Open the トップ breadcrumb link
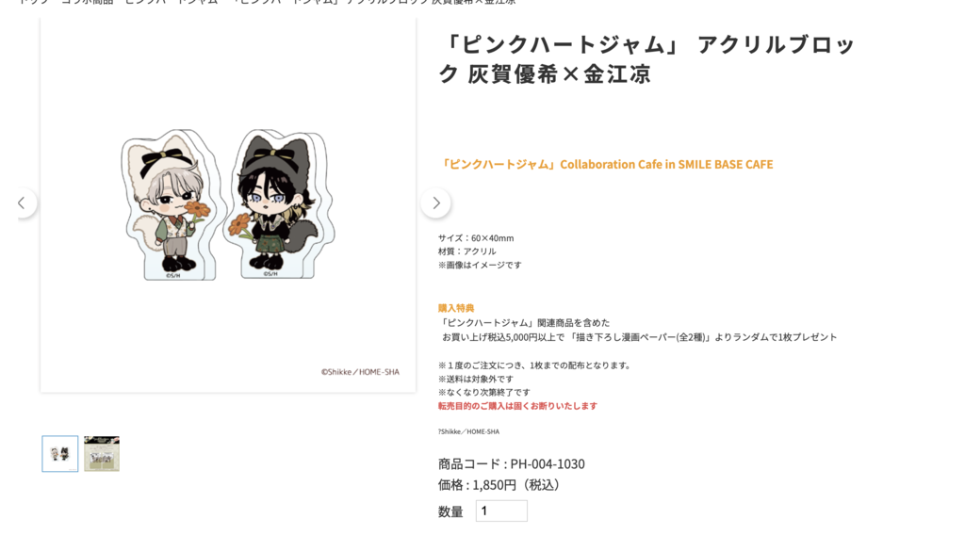Screen dimensions: 965x535 coord(31,2)
